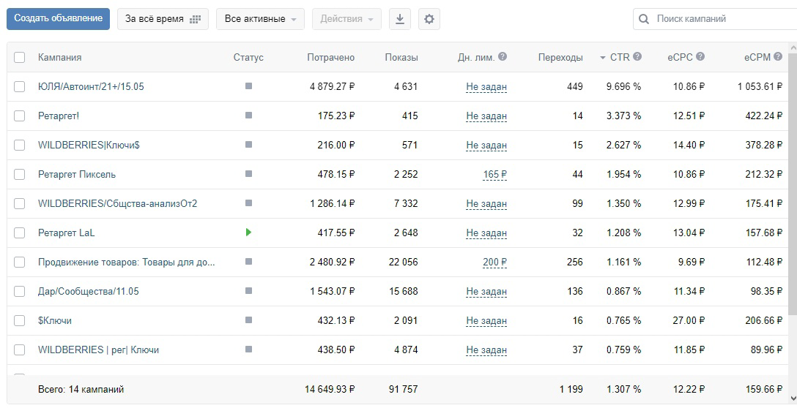
Task: Check the box for ЮЛЯ/Автоинт/21+/15.05 campaign
Action: tap(19, 87)
